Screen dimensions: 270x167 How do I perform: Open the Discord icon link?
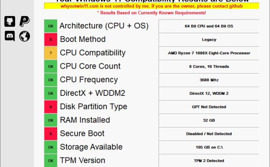tap(10, 36)
